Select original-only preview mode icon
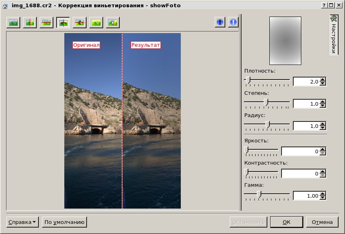The height and width of the screenshot is (234, 345). tap(13, 22)
